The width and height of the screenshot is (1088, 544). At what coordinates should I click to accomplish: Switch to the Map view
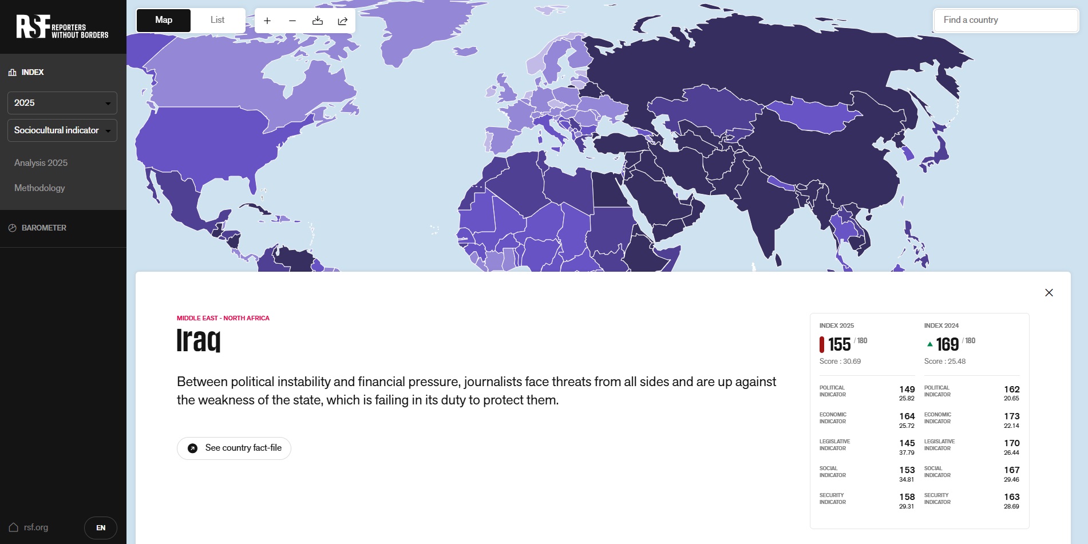click(x=164, y=20)
